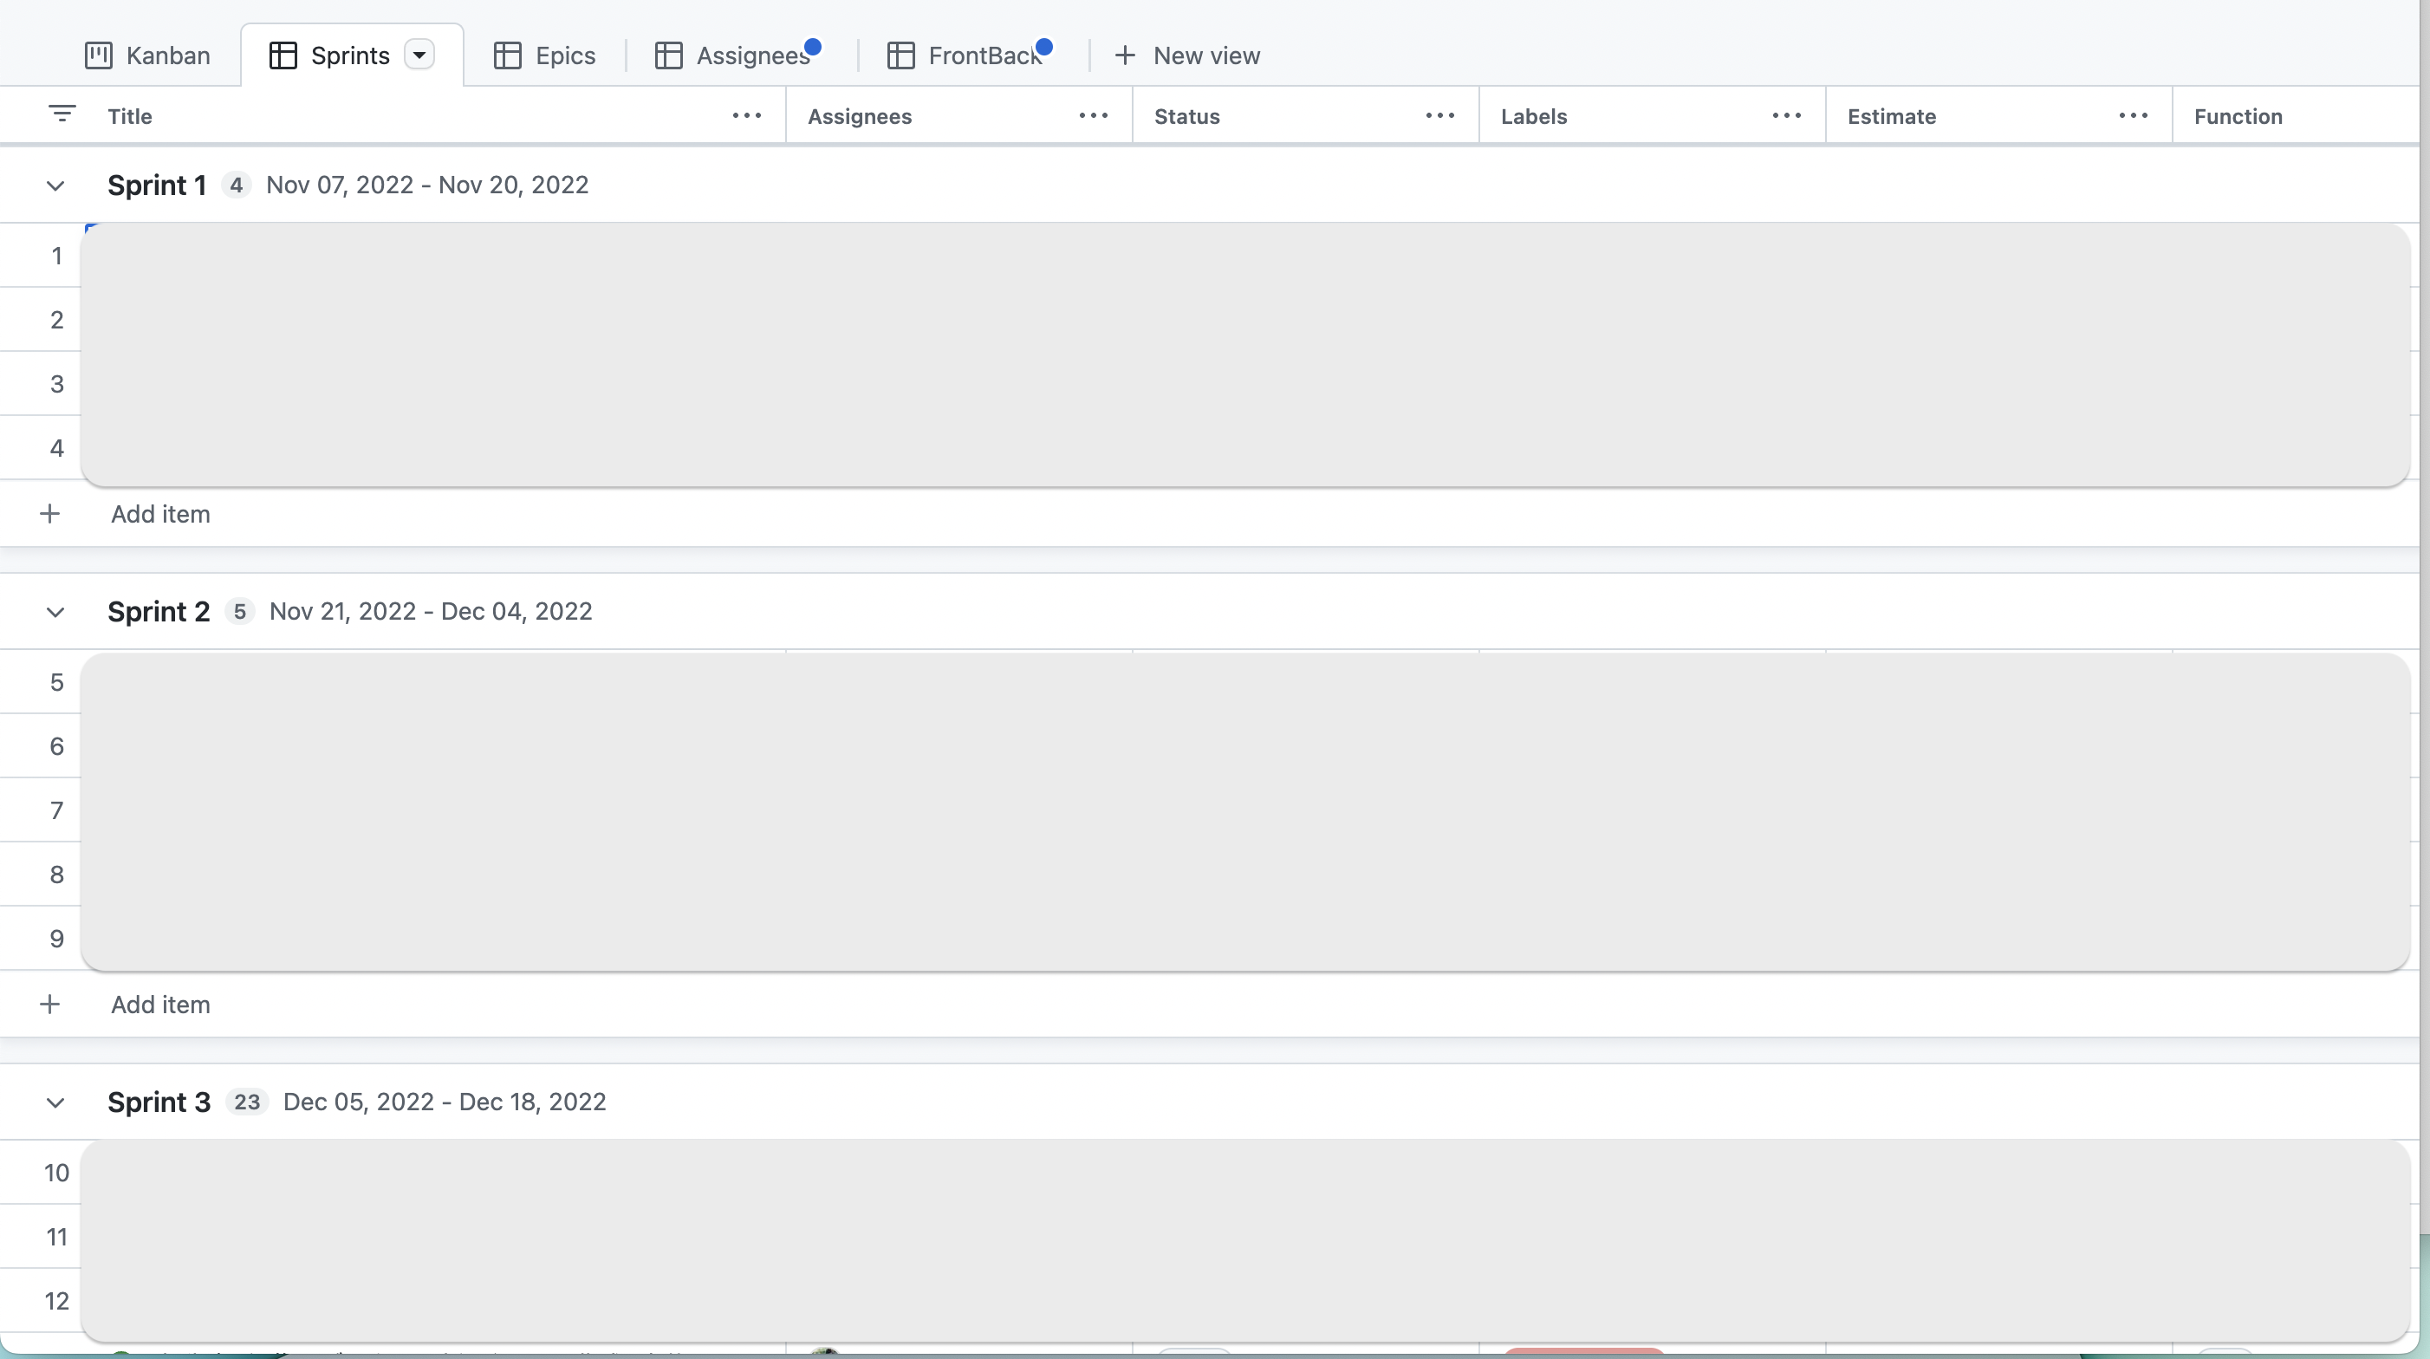Click plus icon under Sprint 2
2430x1359 pixels.
(x=50, y=1005)
